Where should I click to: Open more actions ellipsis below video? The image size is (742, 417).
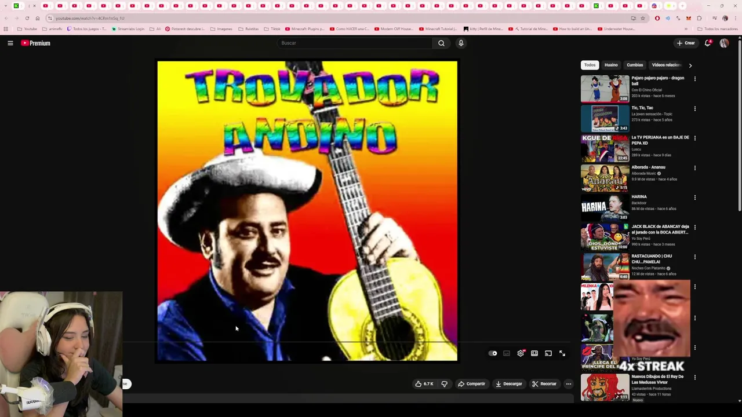[569, 383]
